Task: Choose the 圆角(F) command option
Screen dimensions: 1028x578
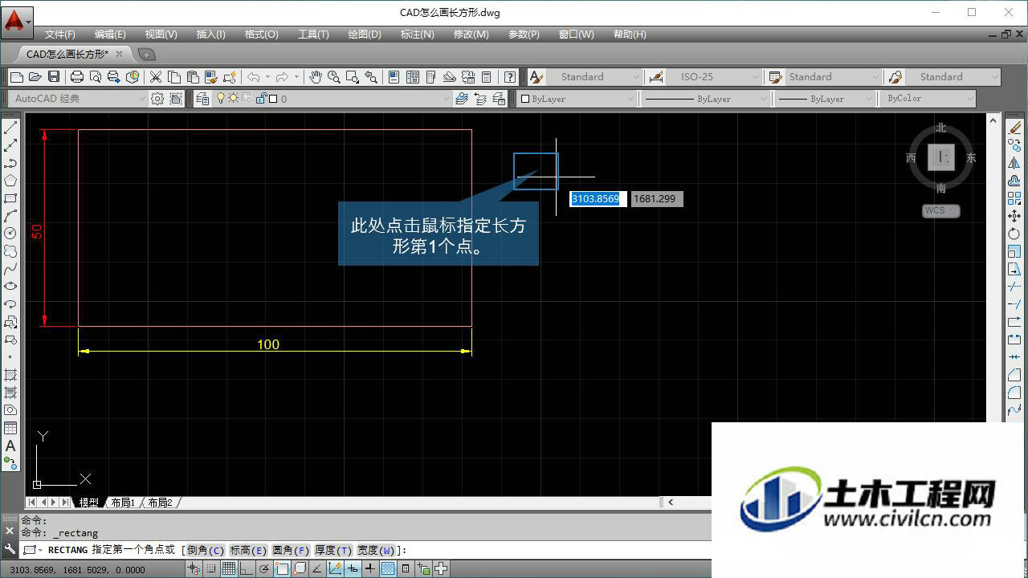Action: 291,550
